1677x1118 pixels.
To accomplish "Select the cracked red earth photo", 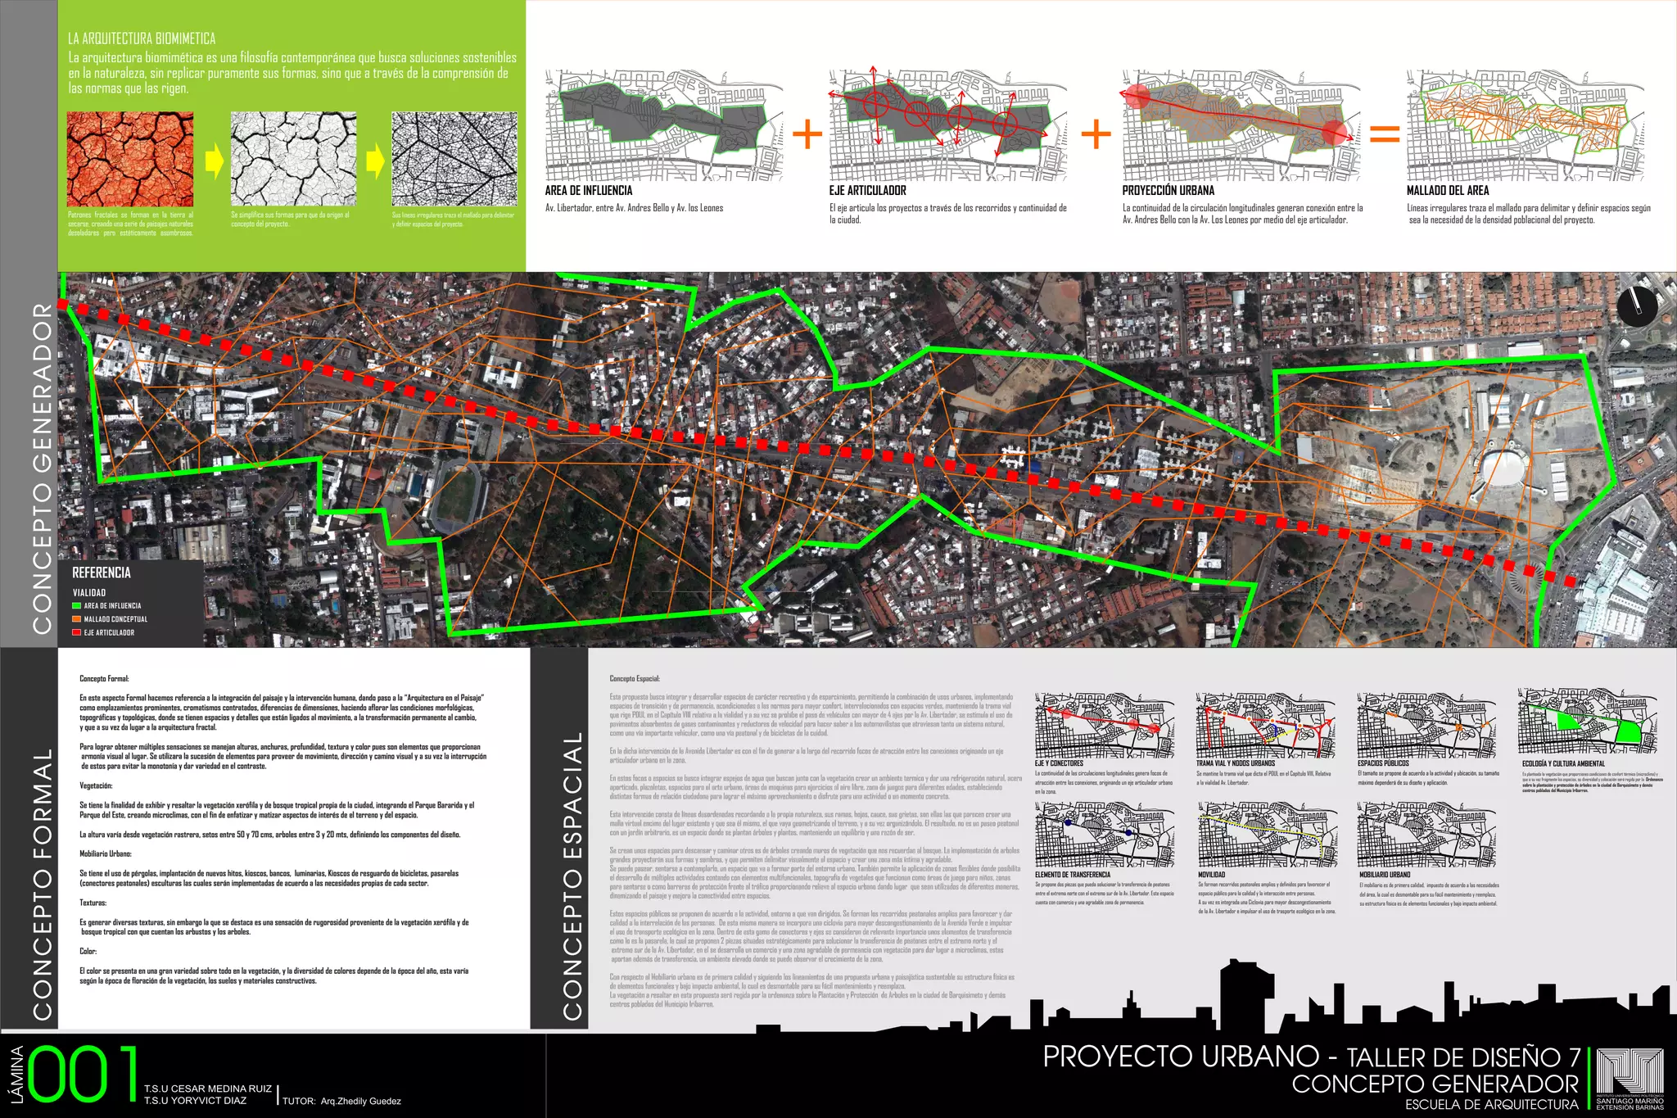I will click(x=130, y=160).
